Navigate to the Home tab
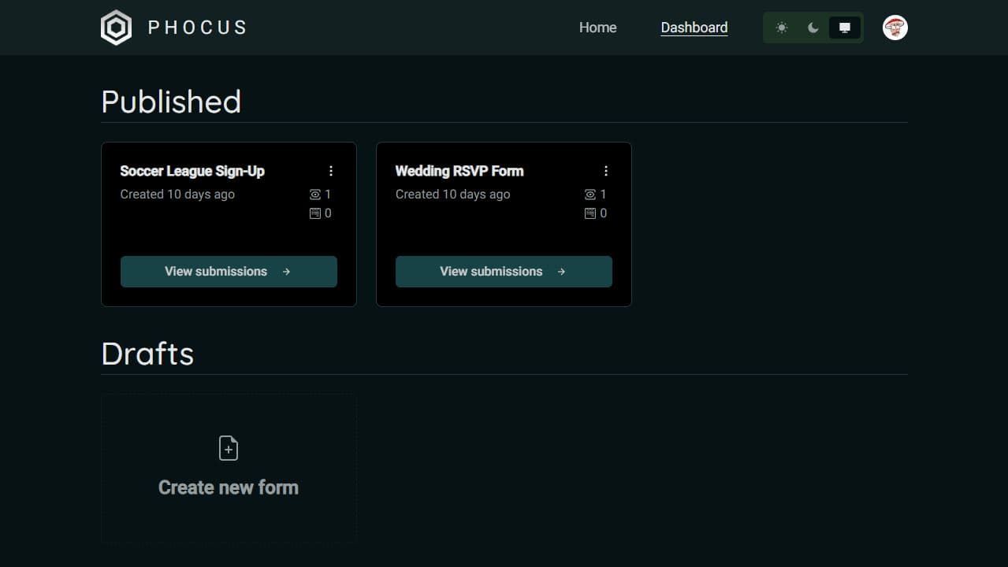 point(597,28)
